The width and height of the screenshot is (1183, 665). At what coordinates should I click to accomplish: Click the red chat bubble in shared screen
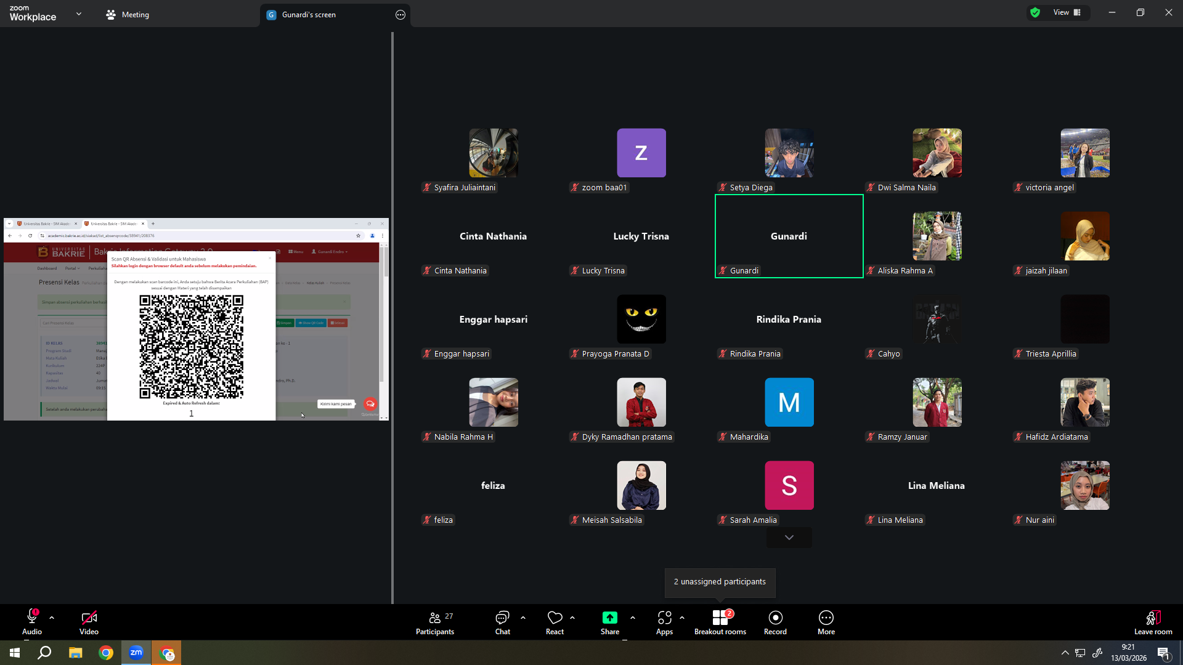(370, 404)
